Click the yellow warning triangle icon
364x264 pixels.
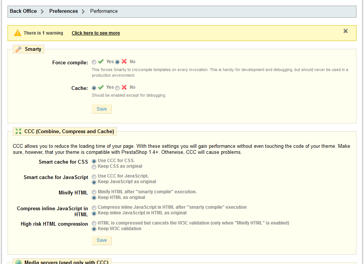pos(17,33)
